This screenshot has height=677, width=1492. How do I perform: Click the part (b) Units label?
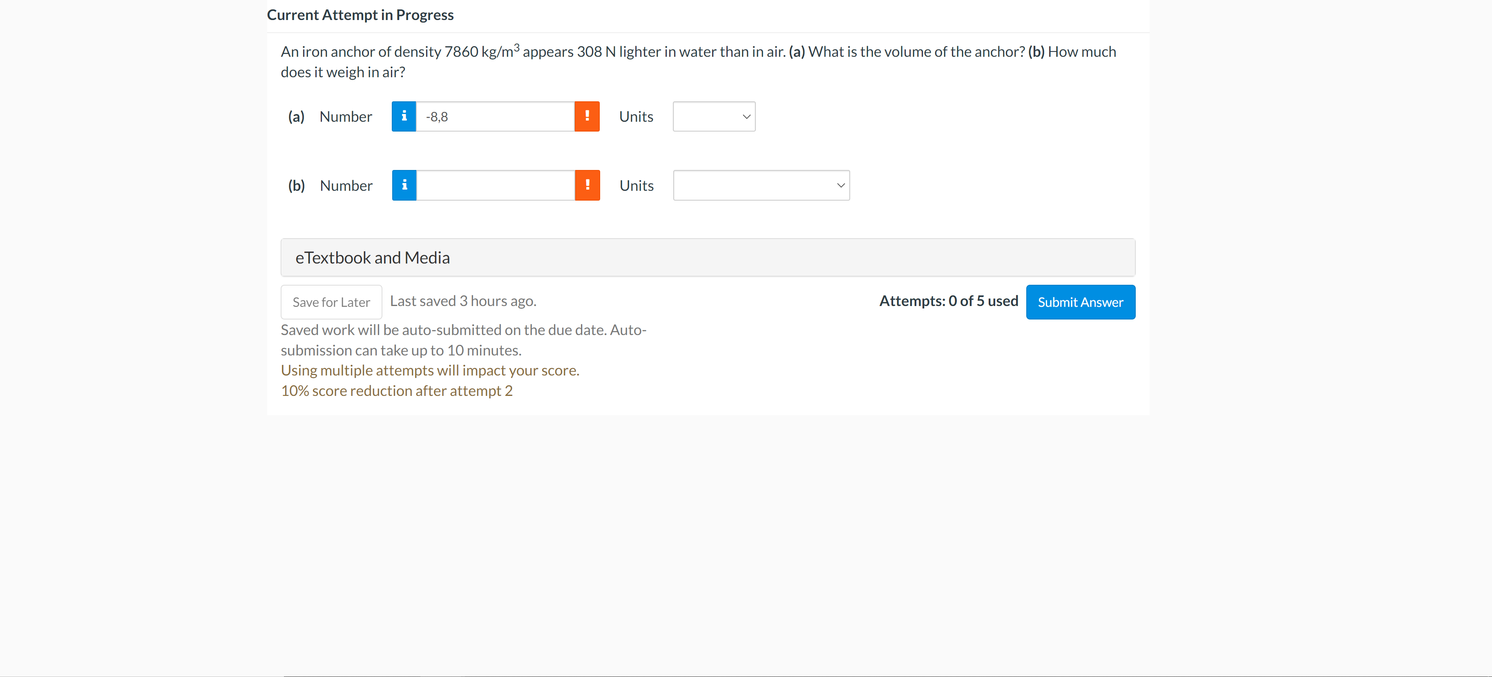[637, 186]
